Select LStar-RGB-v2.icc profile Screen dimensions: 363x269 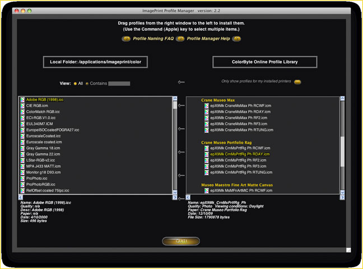pos(40,160)
